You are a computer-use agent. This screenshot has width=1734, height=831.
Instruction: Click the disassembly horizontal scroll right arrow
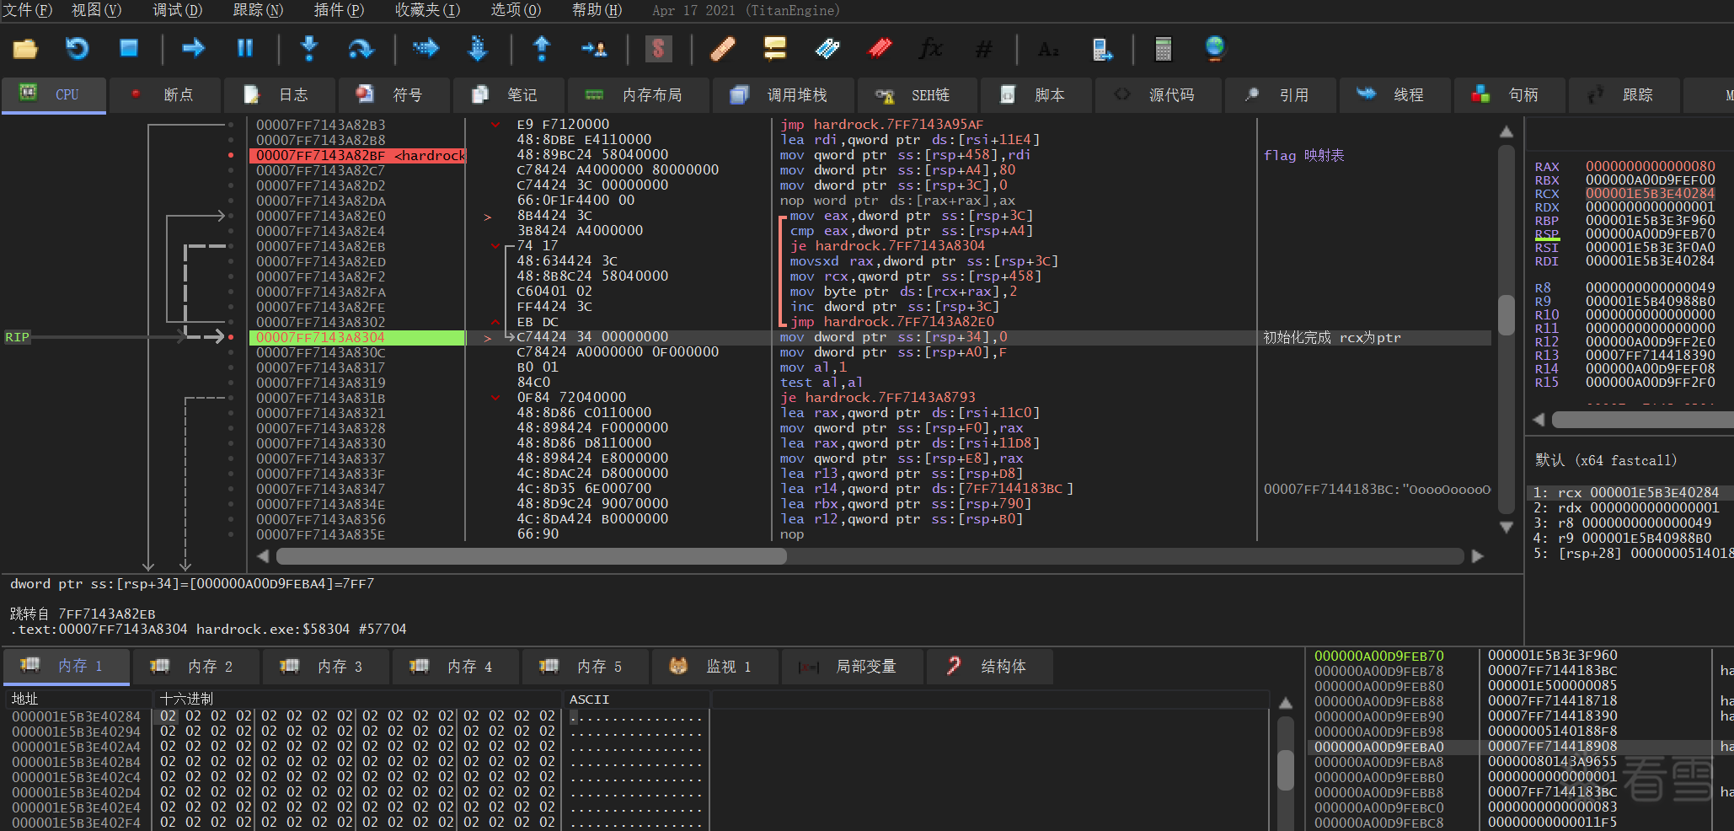coord(1477,556)
